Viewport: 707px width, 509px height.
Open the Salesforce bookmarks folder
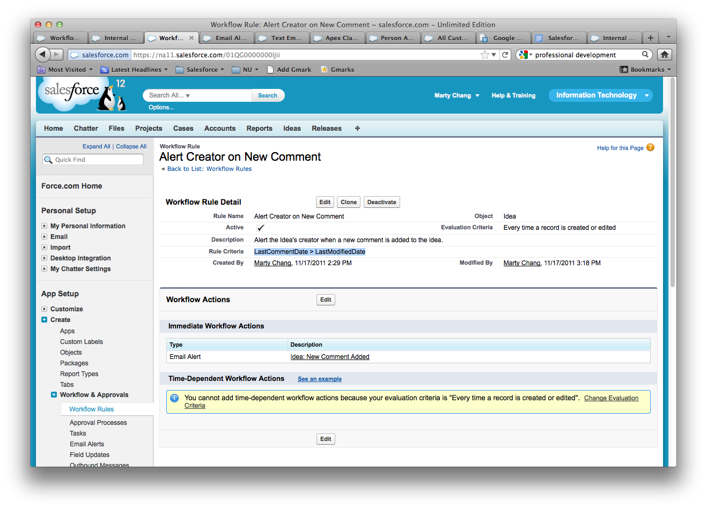click(x=200, y=70)
